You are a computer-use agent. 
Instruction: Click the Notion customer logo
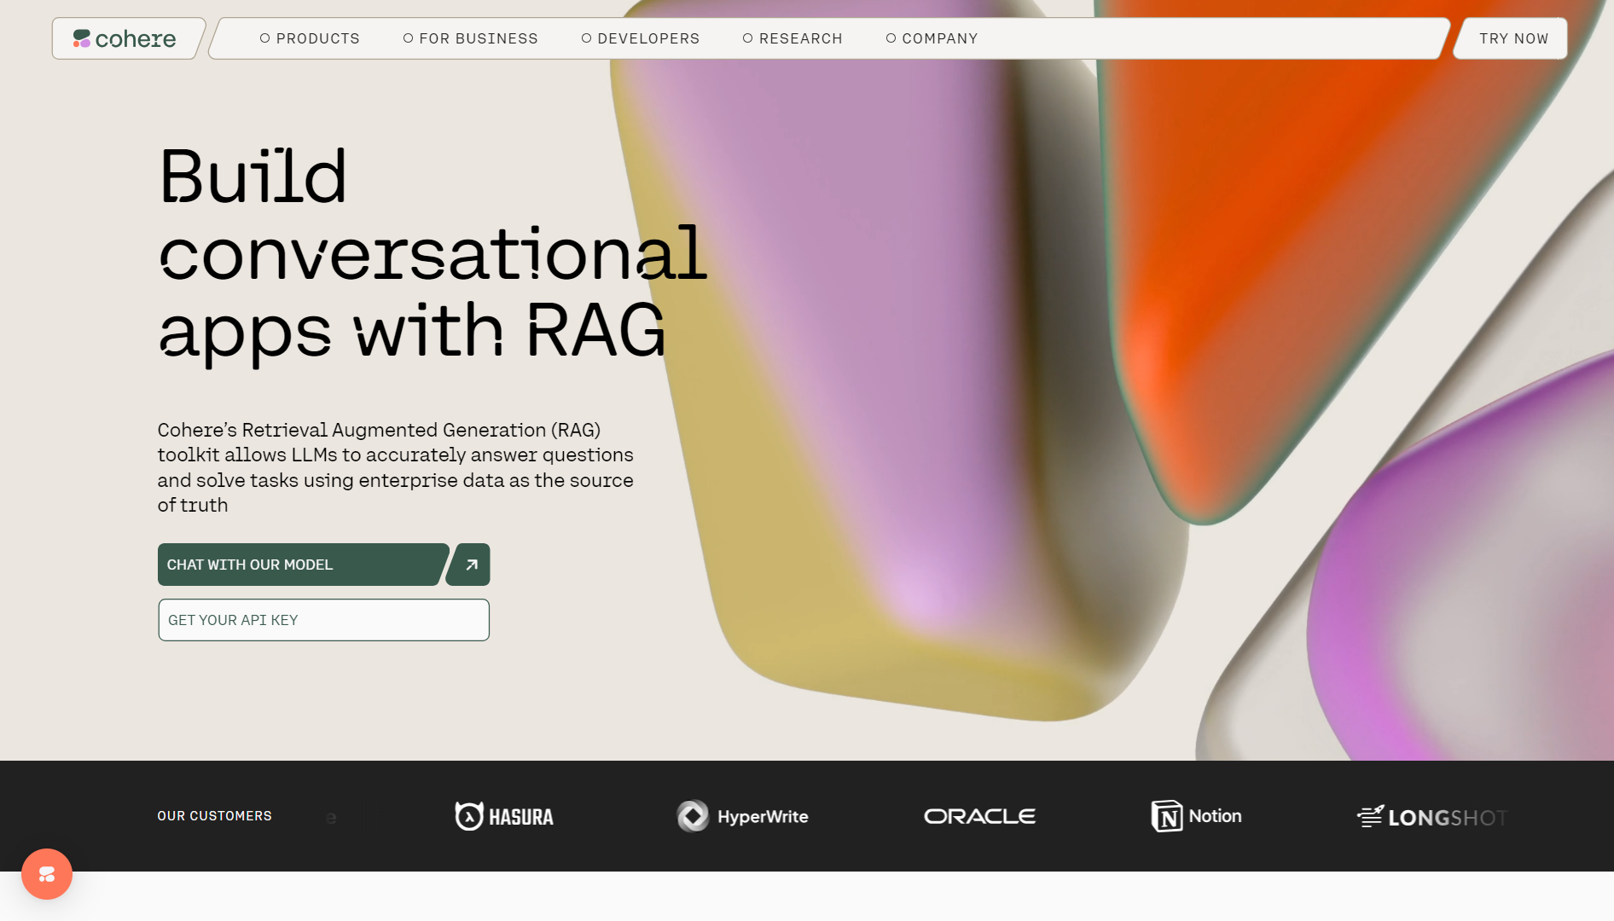pyautogui.click(x=1196, y=816)
